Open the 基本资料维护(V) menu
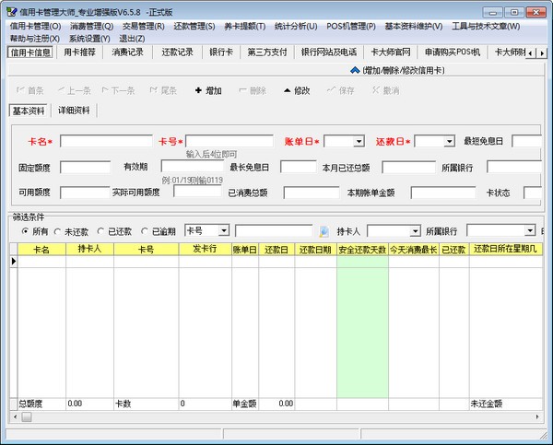The height and width of the screenshot is (445, 553). pos(414,26)
